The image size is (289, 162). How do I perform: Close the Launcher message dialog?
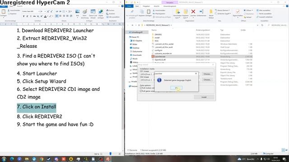pos(196,73)
